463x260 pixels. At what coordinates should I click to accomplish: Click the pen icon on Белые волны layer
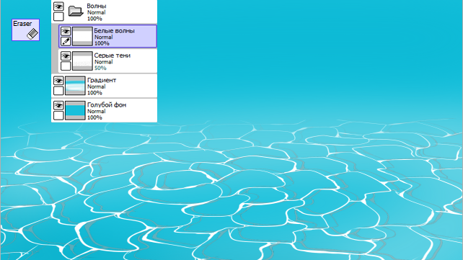(x=66, y=41)
